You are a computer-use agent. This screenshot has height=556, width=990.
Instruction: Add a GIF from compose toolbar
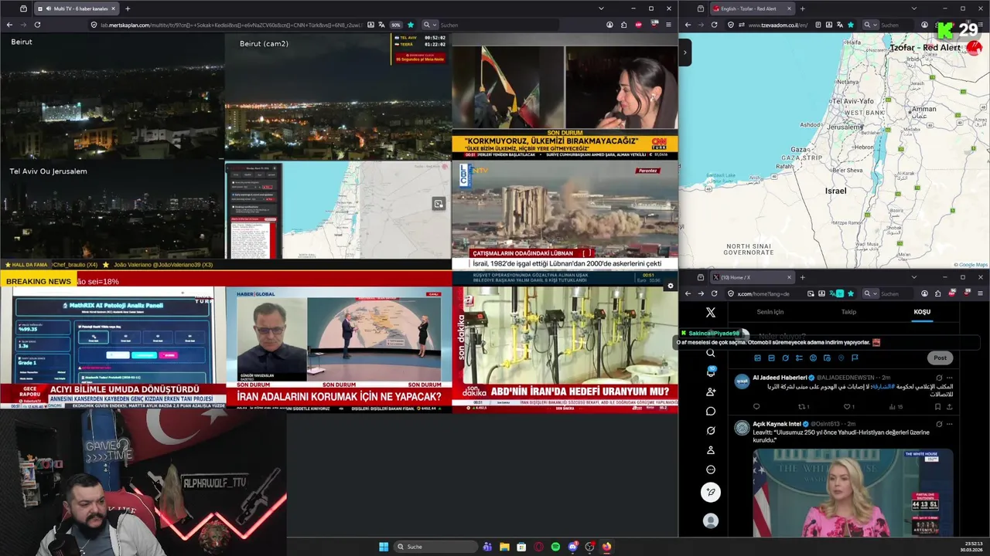771,358
